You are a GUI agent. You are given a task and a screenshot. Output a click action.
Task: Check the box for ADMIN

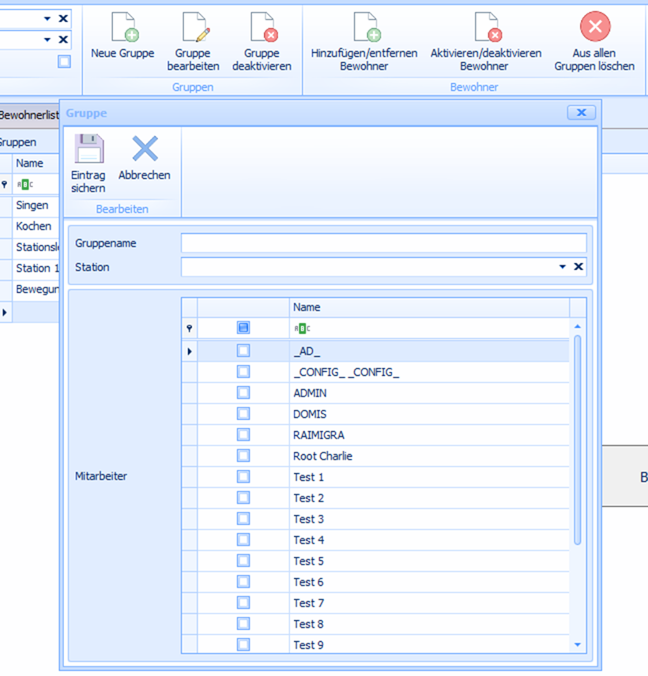point(243,392)
